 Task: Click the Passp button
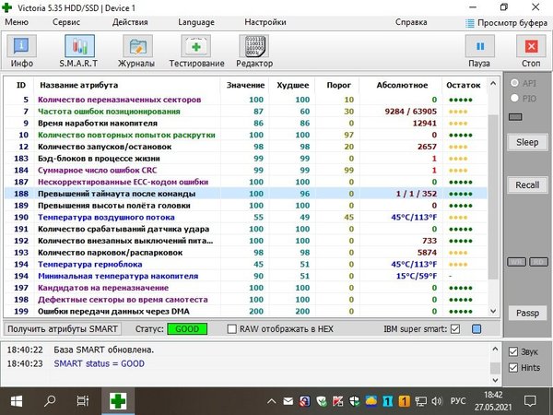(526, 313)
